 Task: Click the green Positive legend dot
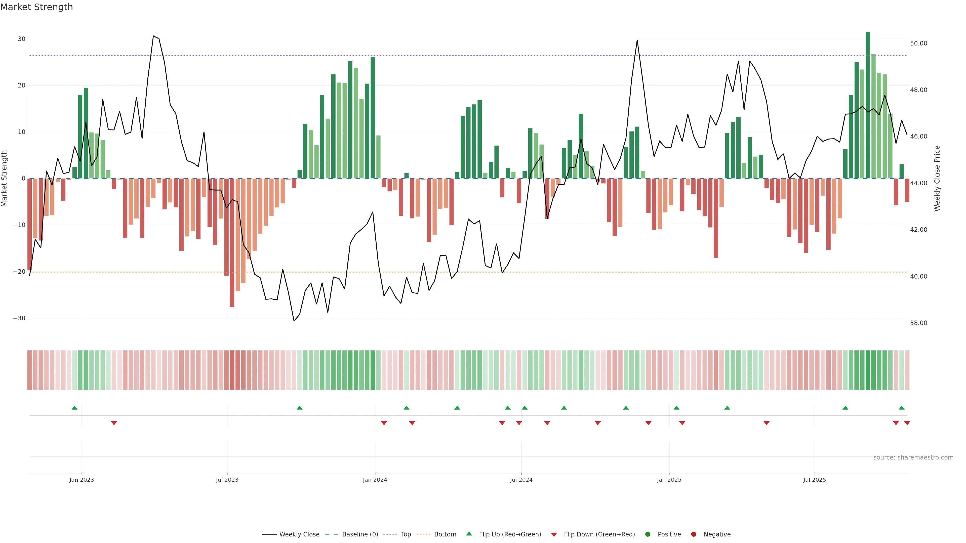tap(648, 534)
